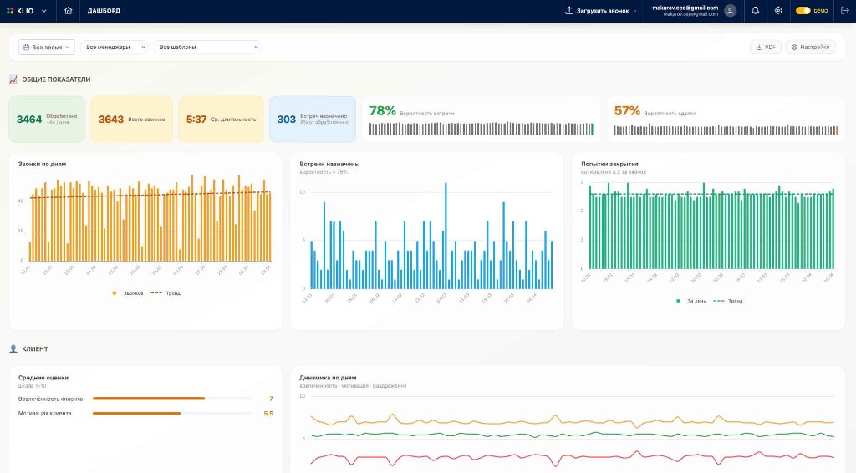Open the user avatar account menu

tap(730, 11)
